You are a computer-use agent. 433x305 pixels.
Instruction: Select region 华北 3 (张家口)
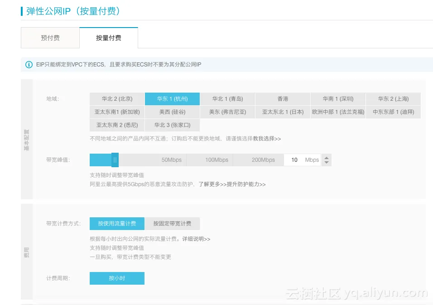coord(172,125)
